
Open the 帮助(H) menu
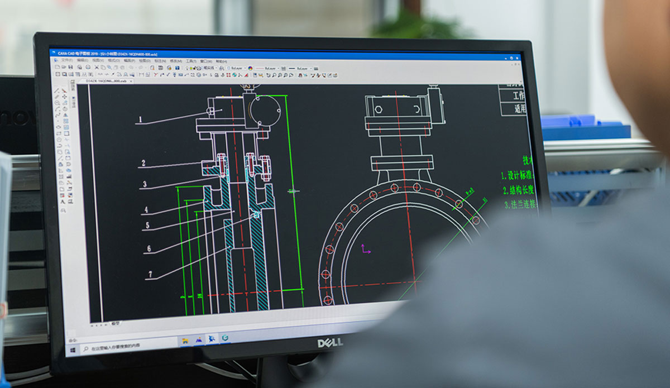tap(221, 61)
